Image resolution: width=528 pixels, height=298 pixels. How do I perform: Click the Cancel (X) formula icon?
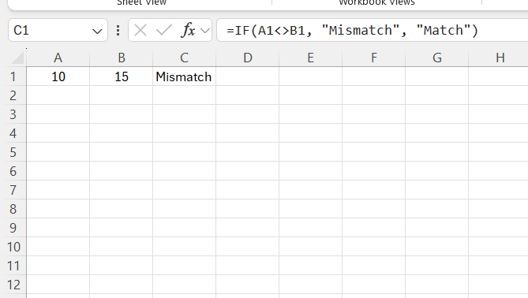pos(140,31)
